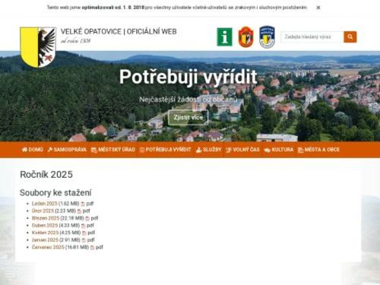
Task: Open the Potřebuji vyřídit menu
Action: pos(165,150)
